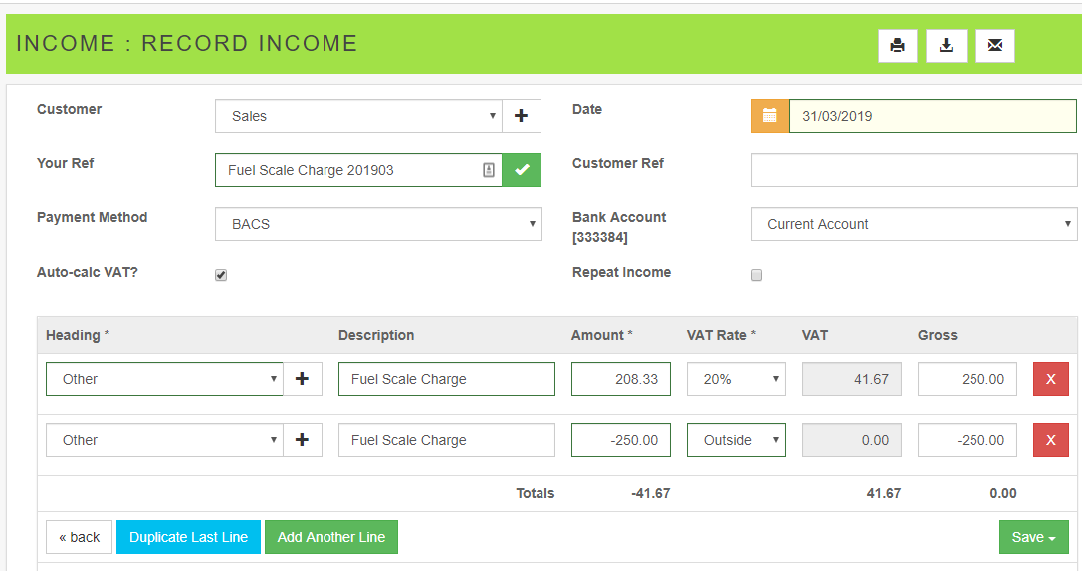Click the Duplicate Last Line button
This screenshot has height=571, width=1082.
pos(188,537)
